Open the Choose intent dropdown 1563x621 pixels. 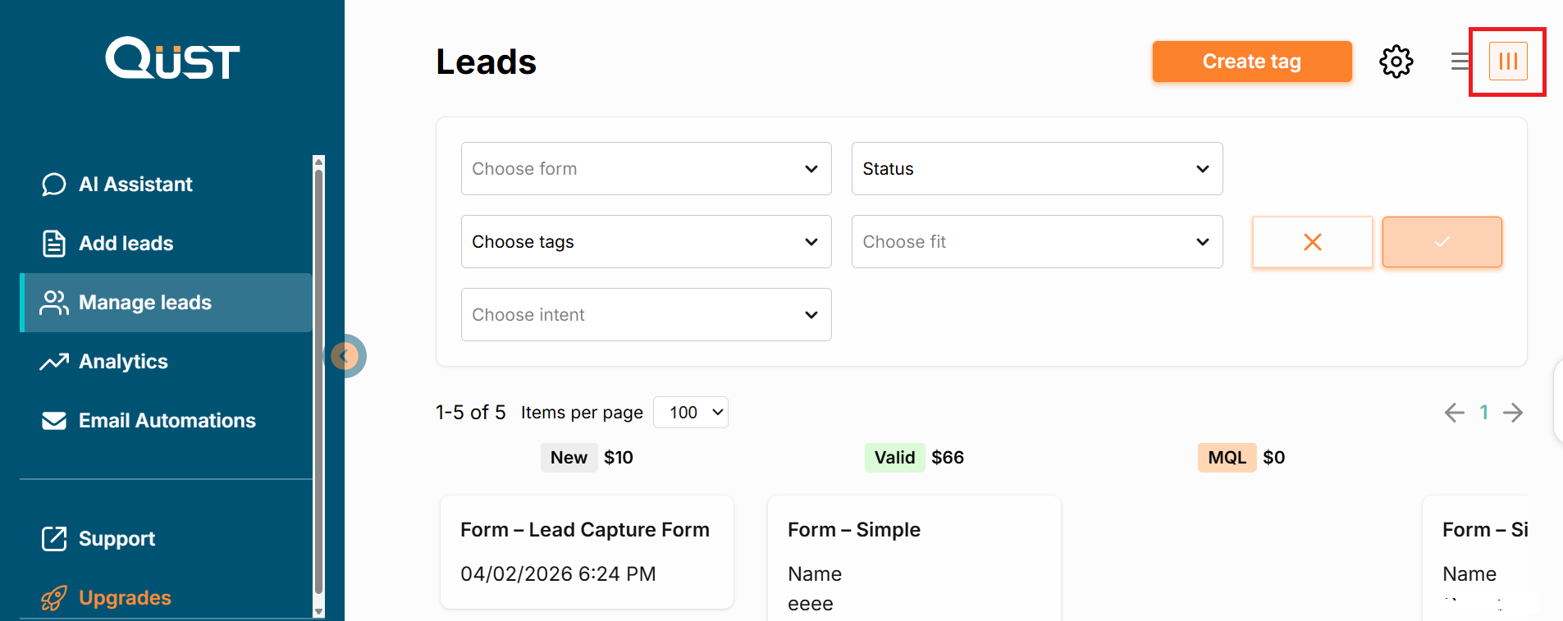point(646,315)
